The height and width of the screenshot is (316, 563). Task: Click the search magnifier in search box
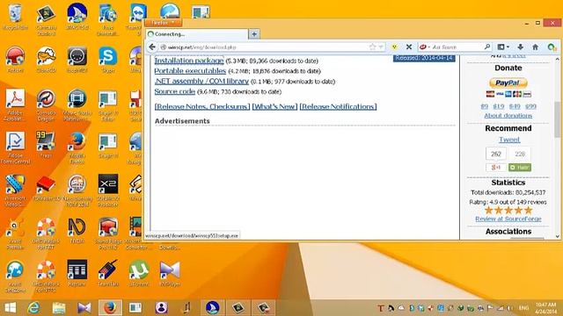(x=486, y=47)
